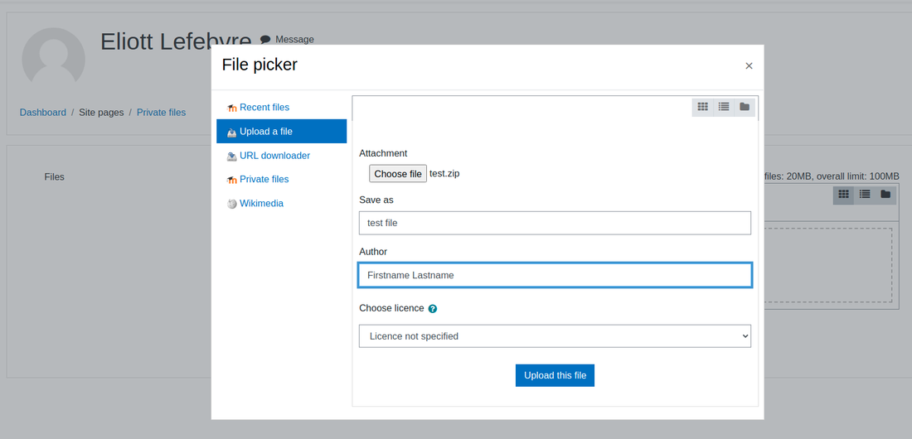Focus the Author input field
Viewport: 912px width, 439px height.
(555, 275)
